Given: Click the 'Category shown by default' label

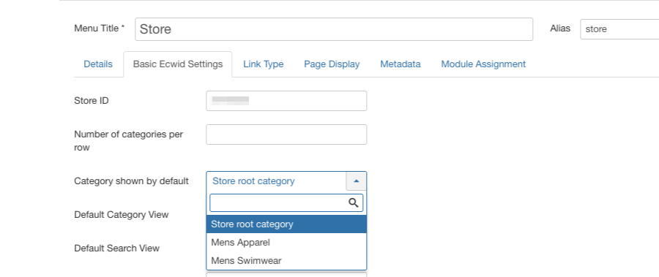Looking at the screenshot, I should point(131,181).
